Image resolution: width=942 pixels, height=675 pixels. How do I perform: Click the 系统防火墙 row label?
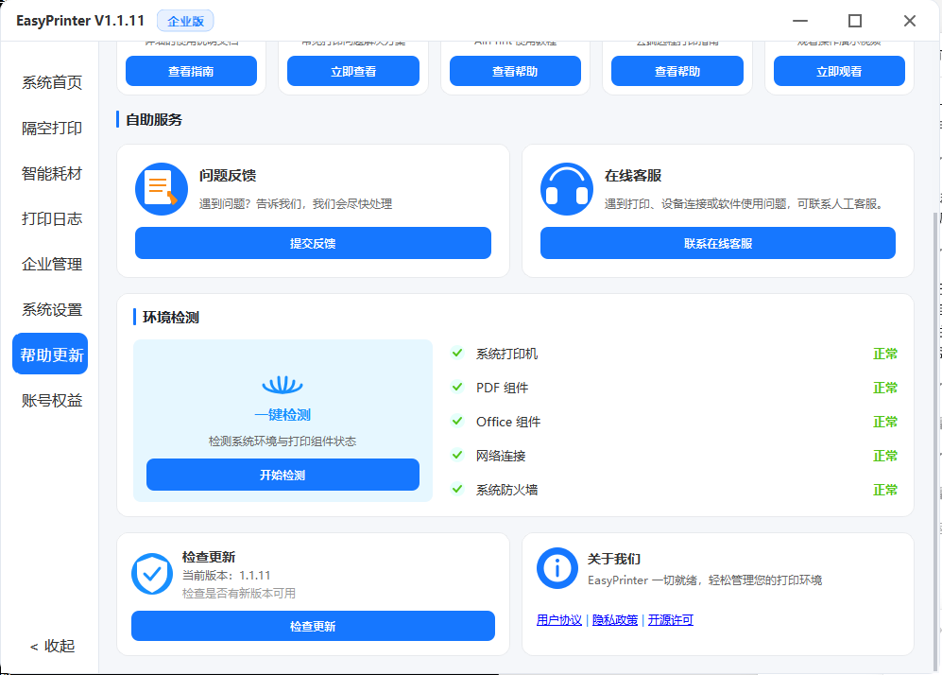pos(506,490)
